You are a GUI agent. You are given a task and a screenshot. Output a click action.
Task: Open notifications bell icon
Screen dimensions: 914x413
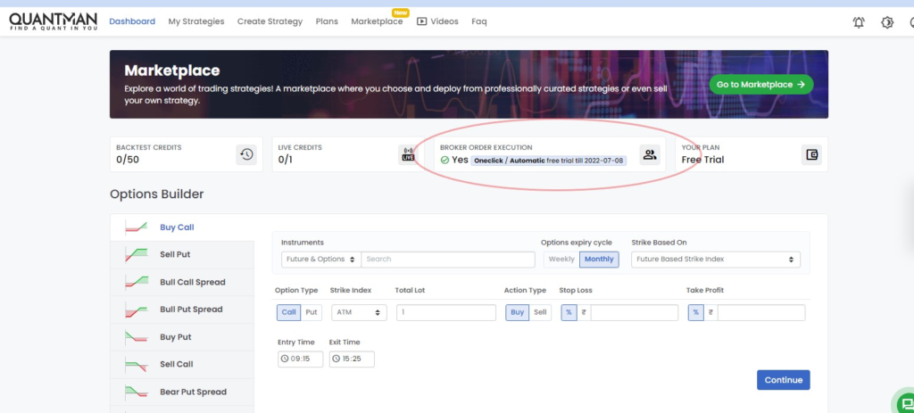pyautogui.click(x=859, y=22)
